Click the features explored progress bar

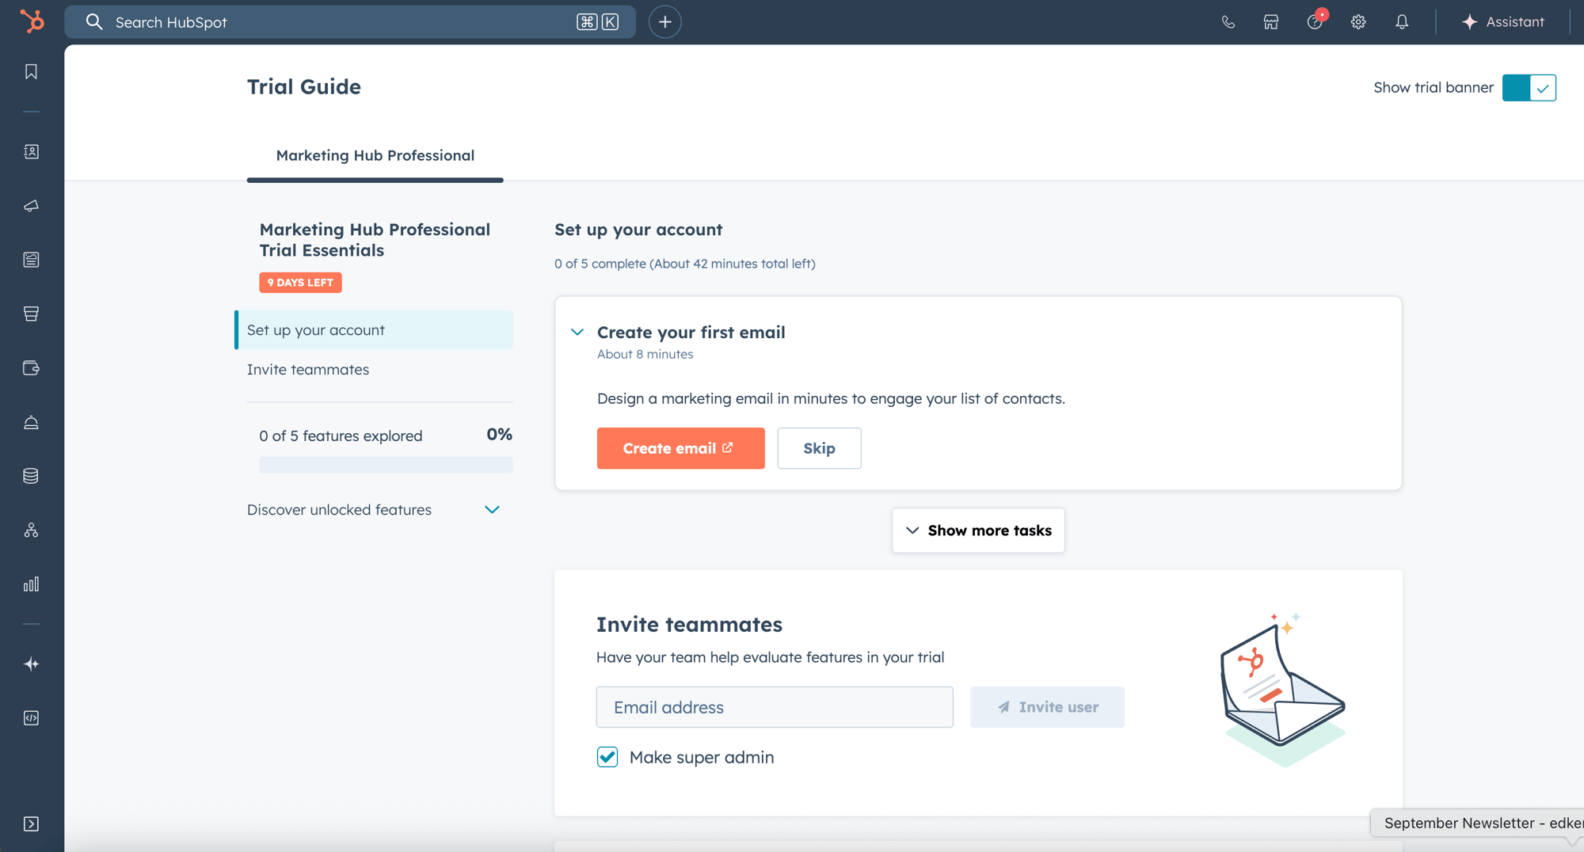tap(386, 465)
